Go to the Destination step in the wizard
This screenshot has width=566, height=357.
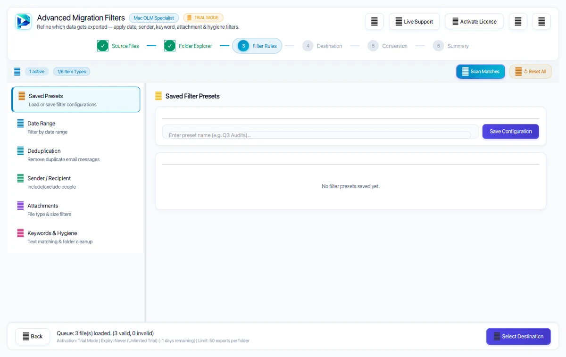point(322,46)
